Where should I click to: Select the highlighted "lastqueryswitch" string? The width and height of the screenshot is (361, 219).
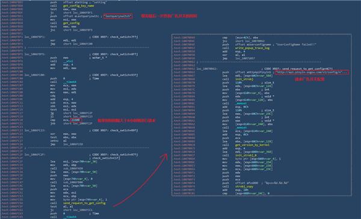(x=118, y=16)
